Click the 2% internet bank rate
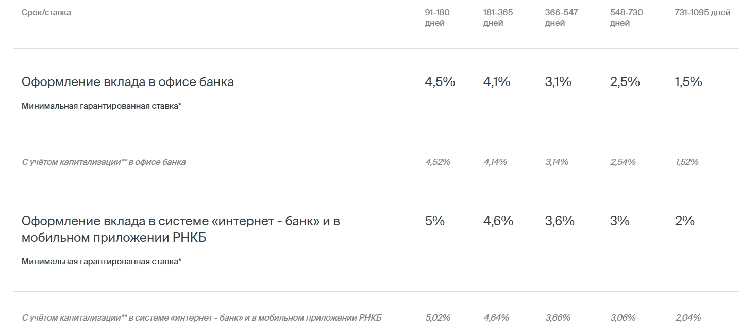 [684, 221]
